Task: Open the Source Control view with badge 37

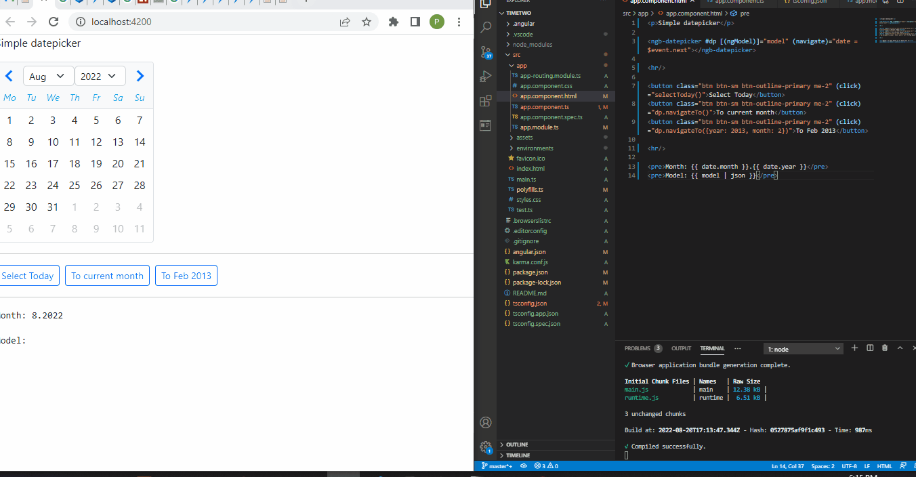Action: (x=485, y=52)
